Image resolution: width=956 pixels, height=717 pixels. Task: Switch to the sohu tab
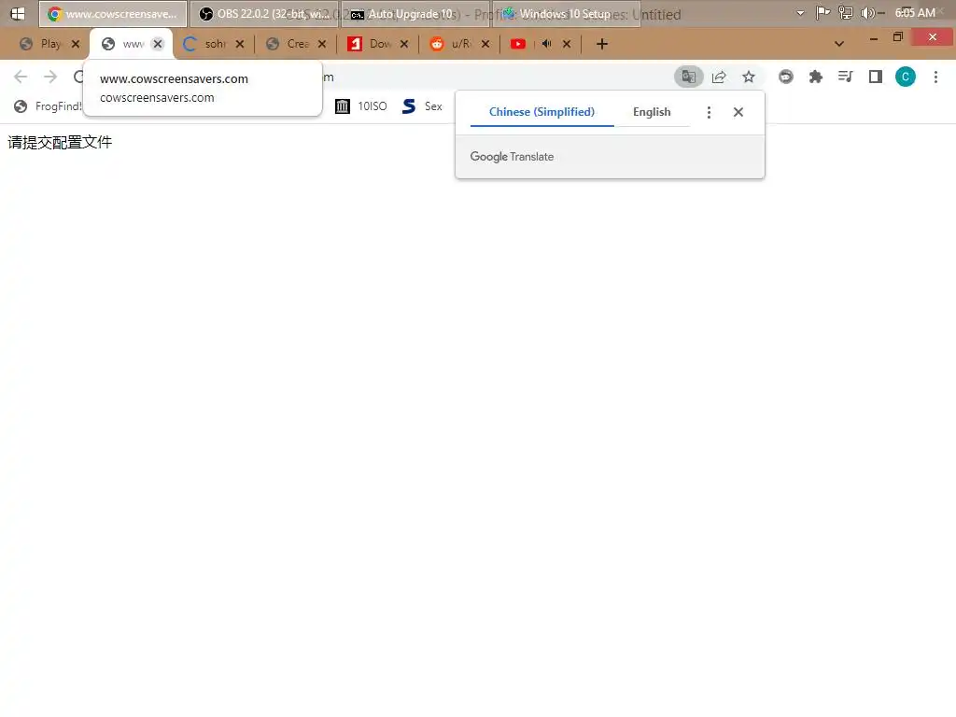[204, 44]
